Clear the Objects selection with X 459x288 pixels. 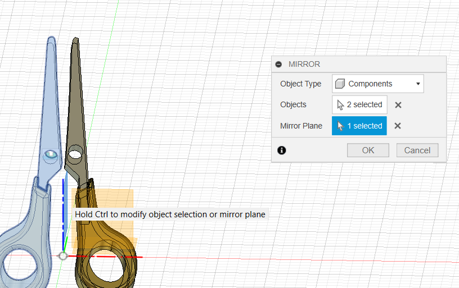[x=398, y=105]
